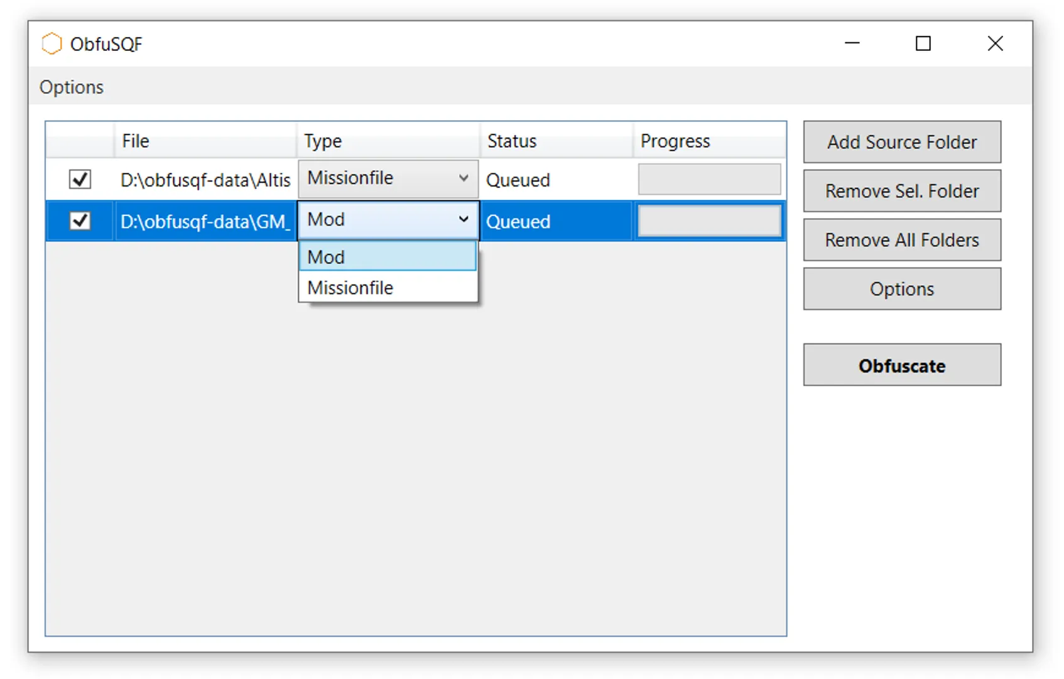Select the D:\obfusqf-data\Altis file row
Screen dimensions: 1064x679
pyautogui.click(x=205, y=180)
